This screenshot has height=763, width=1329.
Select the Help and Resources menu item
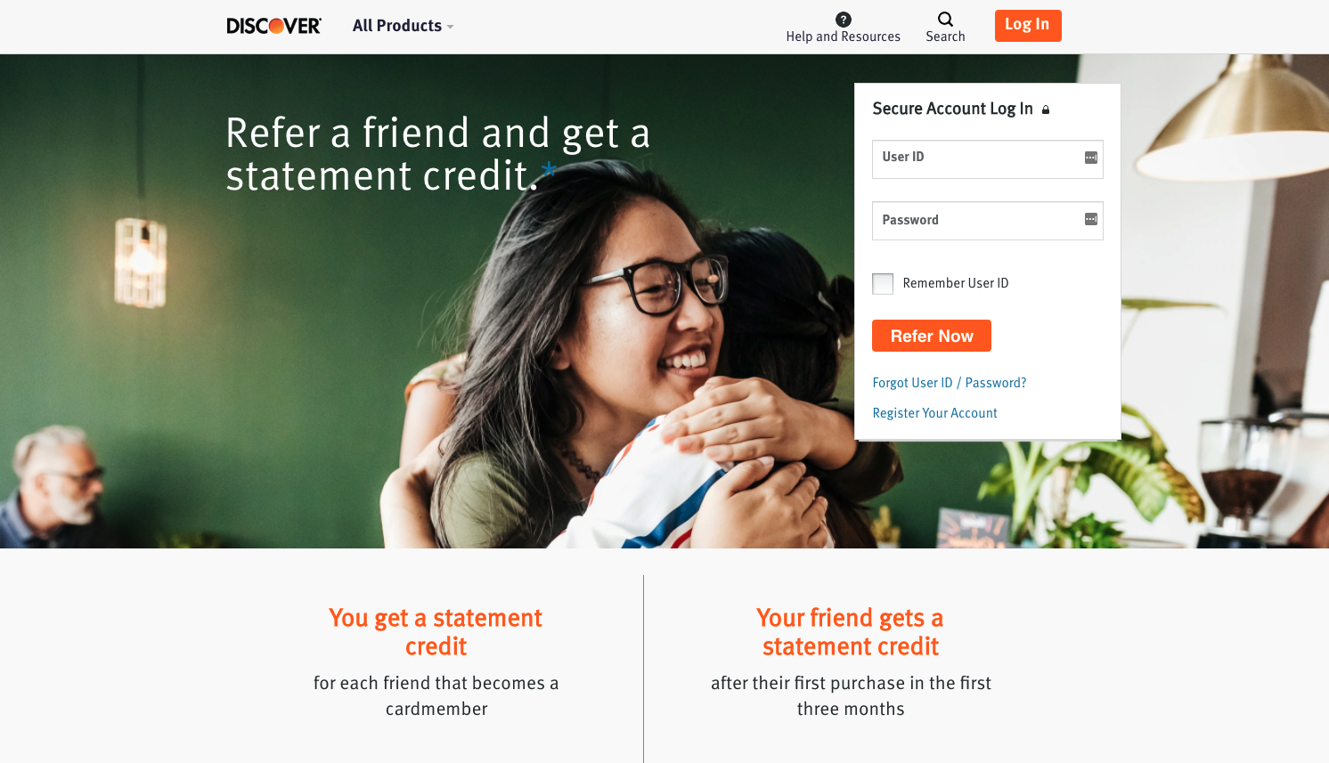pos(843,27)
